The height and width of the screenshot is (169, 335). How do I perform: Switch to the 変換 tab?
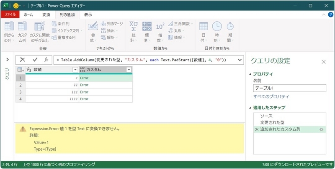(46, 15)
